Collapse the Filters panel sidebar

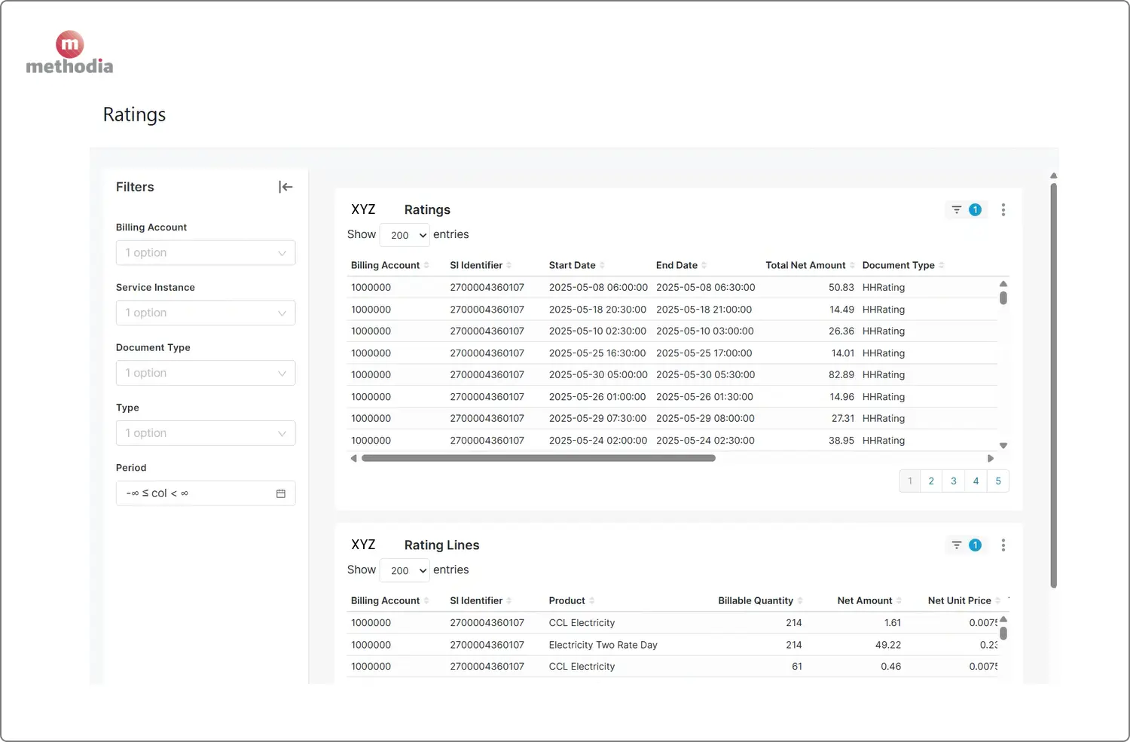pyautogui.click(x=286, y=186)
